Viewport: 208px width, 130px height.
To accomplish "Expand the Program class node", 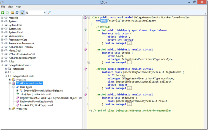I will click(10, 80).
